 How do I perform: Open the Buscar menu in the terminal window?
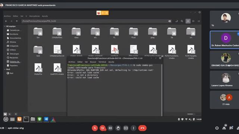click(x=93, y=62)
